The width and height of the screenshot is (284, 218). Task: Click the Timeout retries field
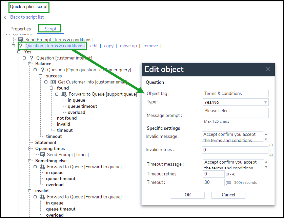pyautogui.click(x=214, y=174)
